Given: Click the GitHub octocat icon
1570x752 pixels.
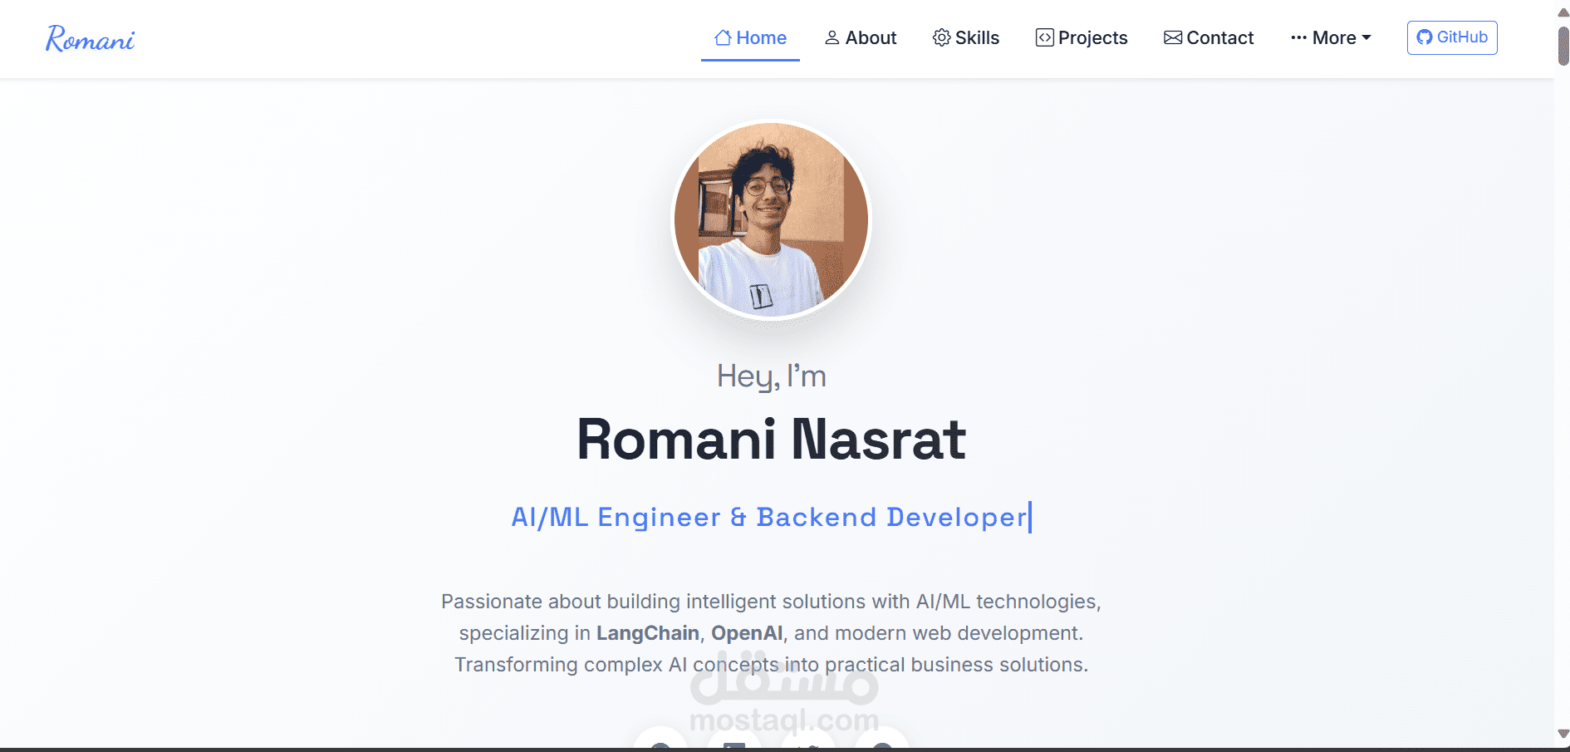Looking at the screenshot, I should 1425,37.
